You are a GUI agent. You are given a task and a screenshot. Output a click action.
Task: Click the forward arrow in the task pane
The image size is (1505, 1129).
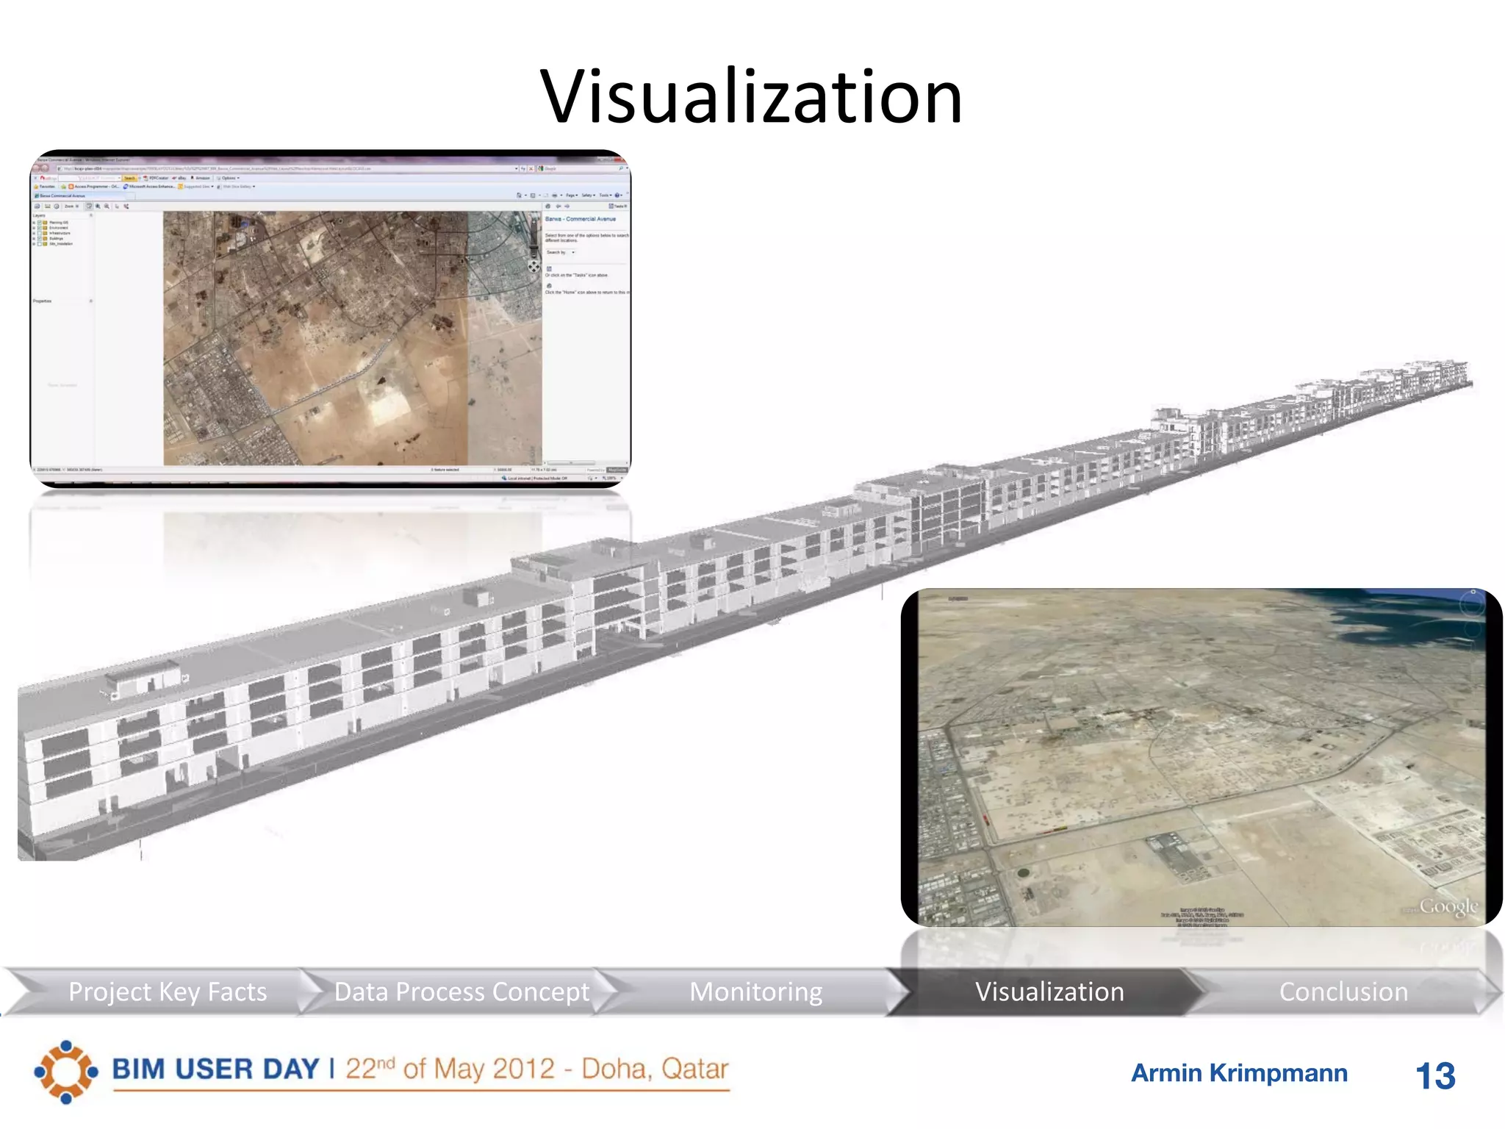567,207
